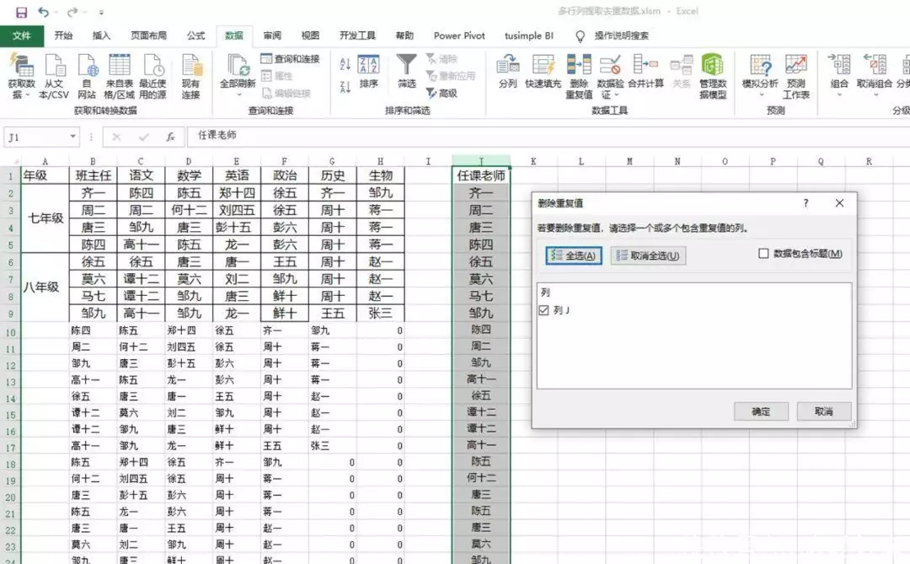Click the dialog help question mark

pyautogui.click(x=806, y=202)
